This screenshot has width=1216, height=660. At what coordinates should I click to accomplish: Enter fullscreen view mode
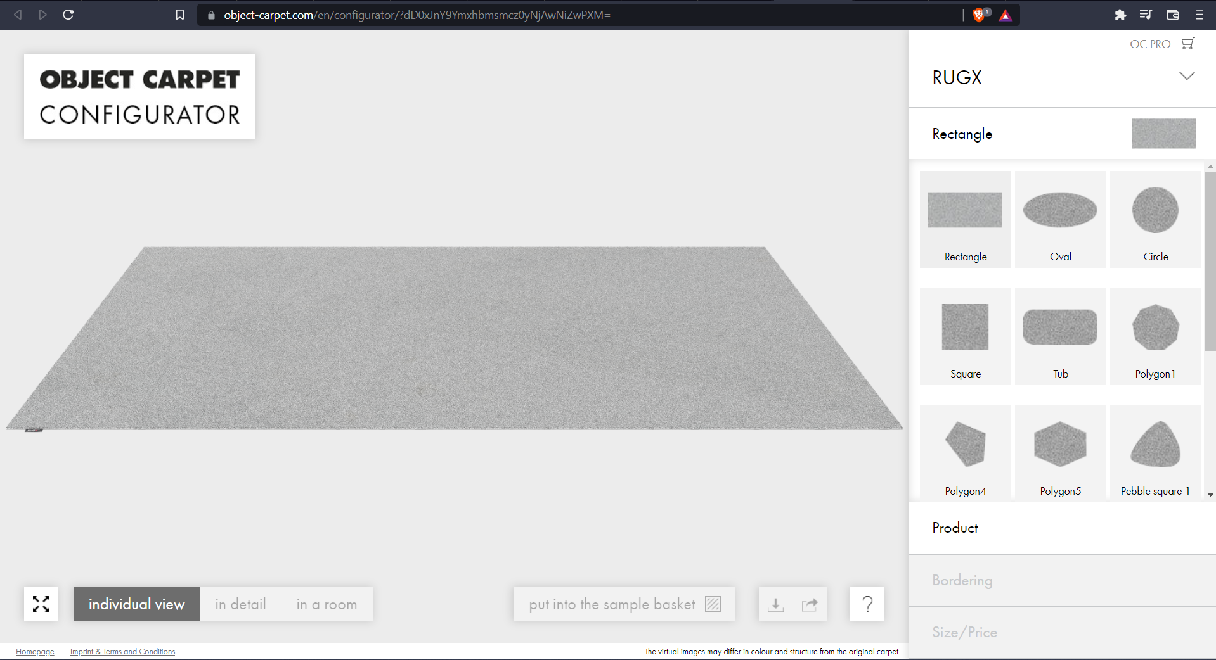coord(41,604)
